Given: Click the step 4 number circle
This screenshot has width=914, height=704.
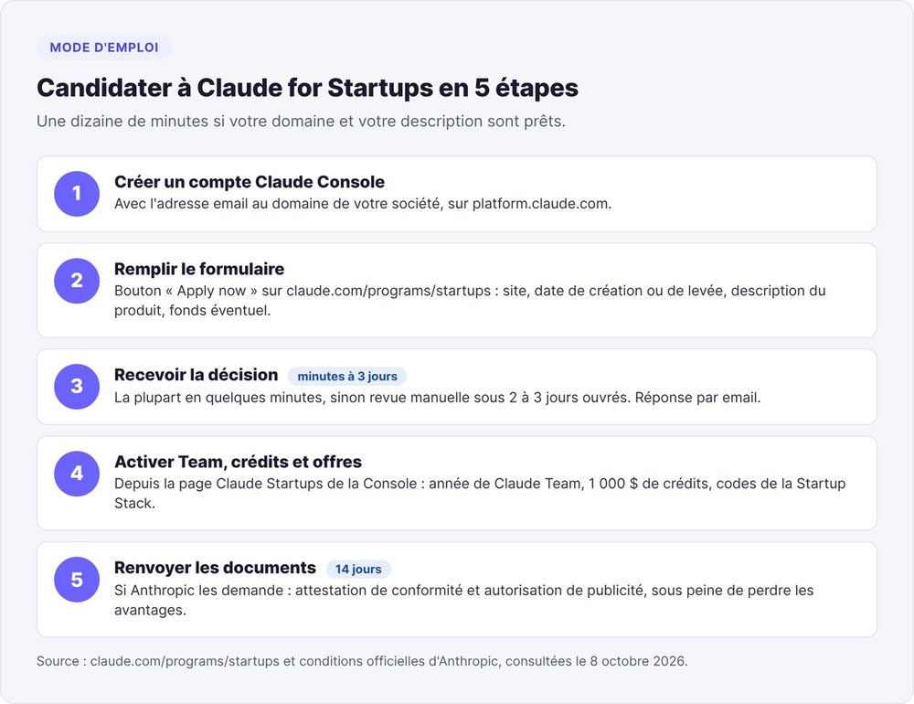Looking at the screenshot, I should pyautogui.click(x=77, y=474).
